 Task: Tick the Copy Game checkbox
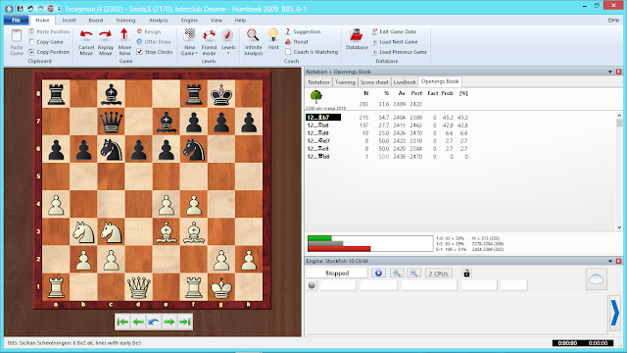tap(31, 41)
